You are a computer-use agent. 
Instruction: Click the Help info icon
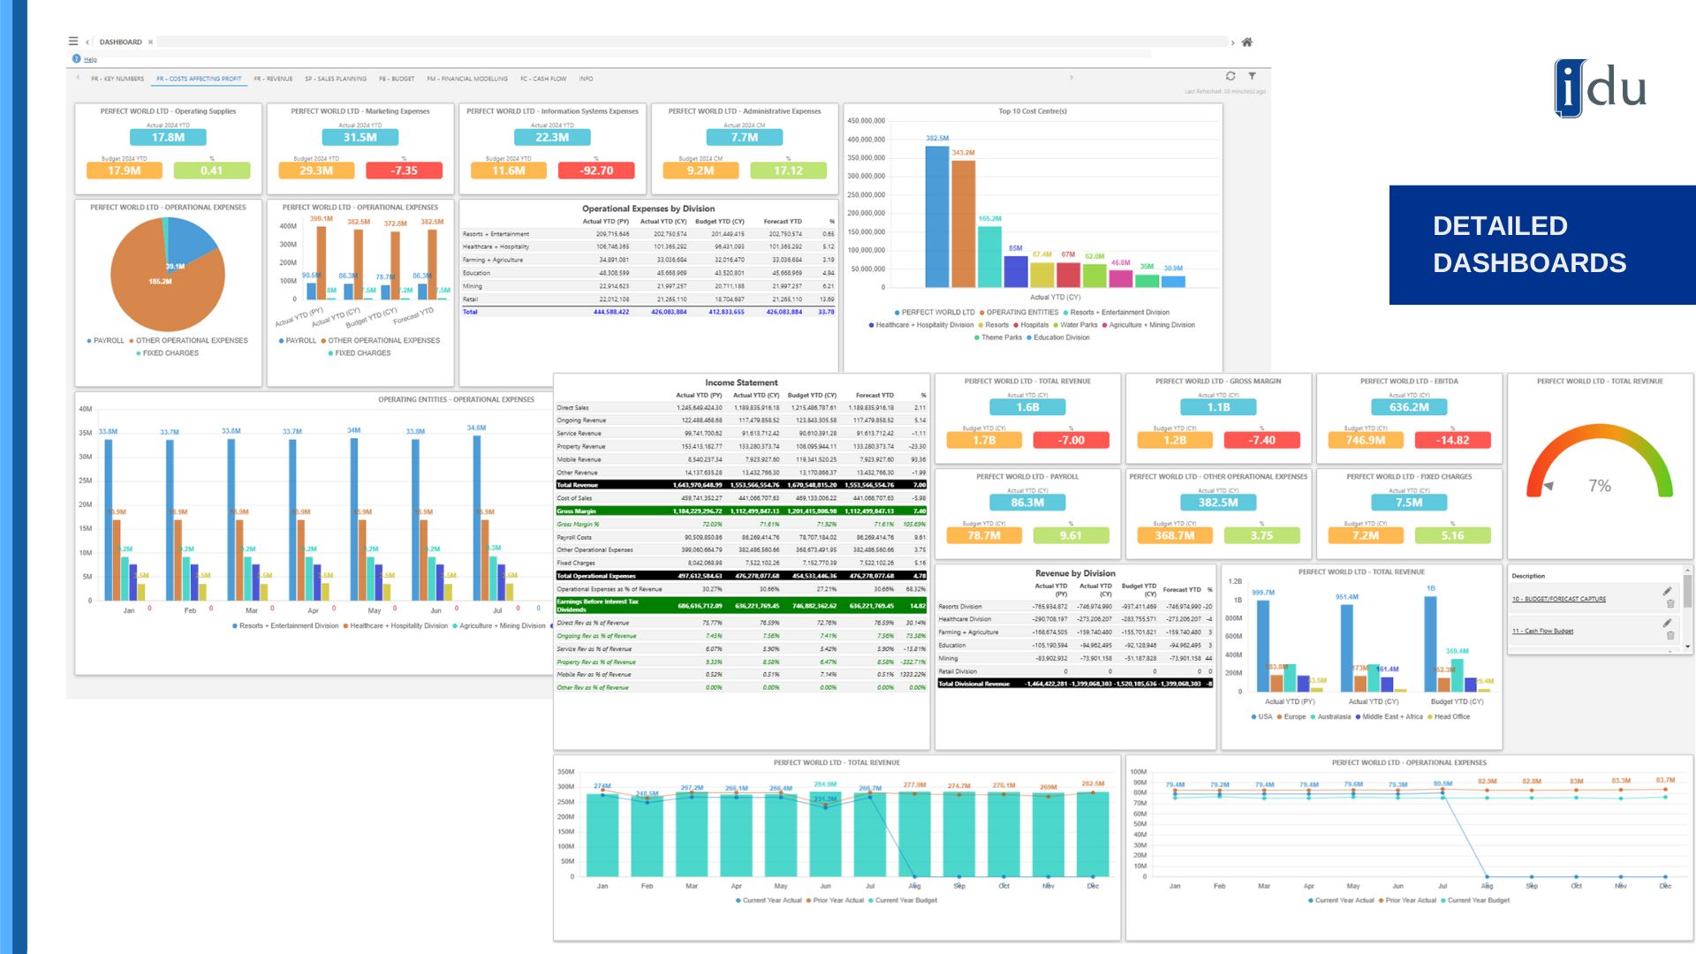click(76, 58)
